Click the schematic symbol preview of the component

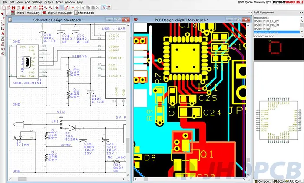278,120
